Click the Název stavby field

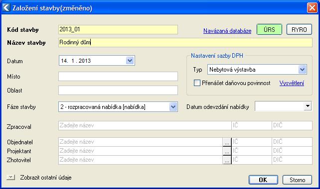(x=185, y=42)
